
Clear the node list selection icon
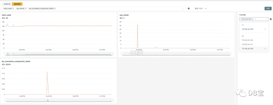click(x=271, y=19)
